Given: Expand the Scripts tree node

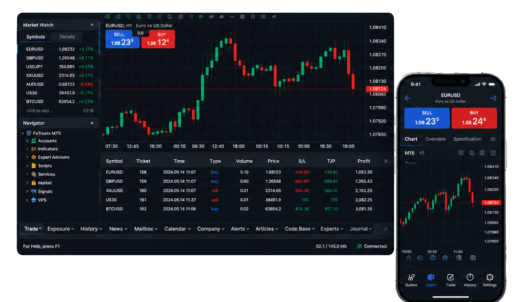Looking at the screenshot, I should pyautogui.click(x=27, y=166).
